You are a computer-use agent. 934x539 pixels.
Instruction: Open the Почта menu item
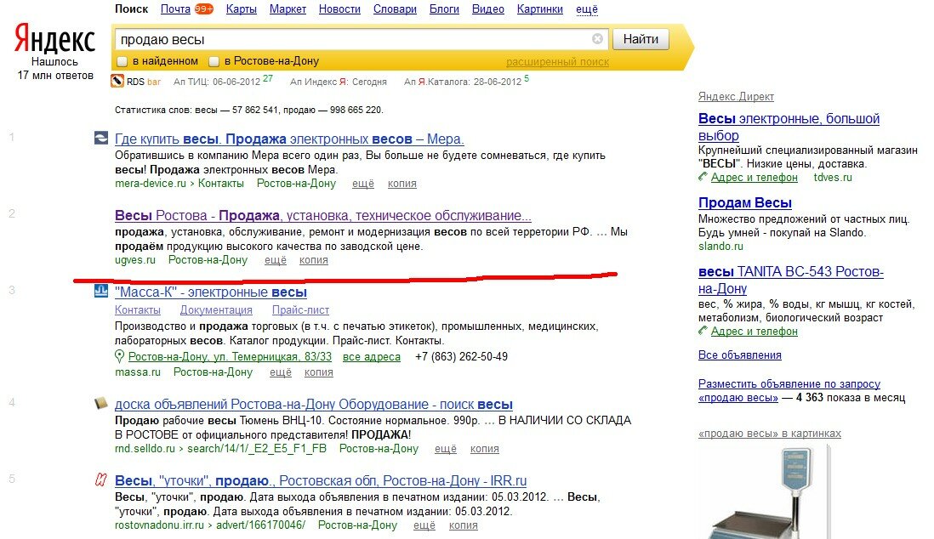[x=176, y=9]
